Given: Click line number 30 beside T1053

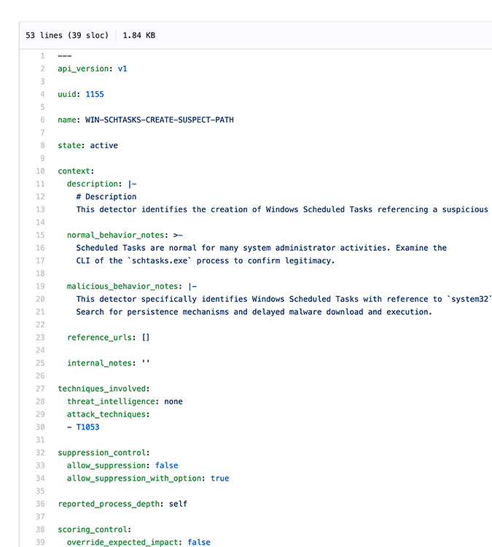Looking at the screenshot, I should (x=40, y=427).
